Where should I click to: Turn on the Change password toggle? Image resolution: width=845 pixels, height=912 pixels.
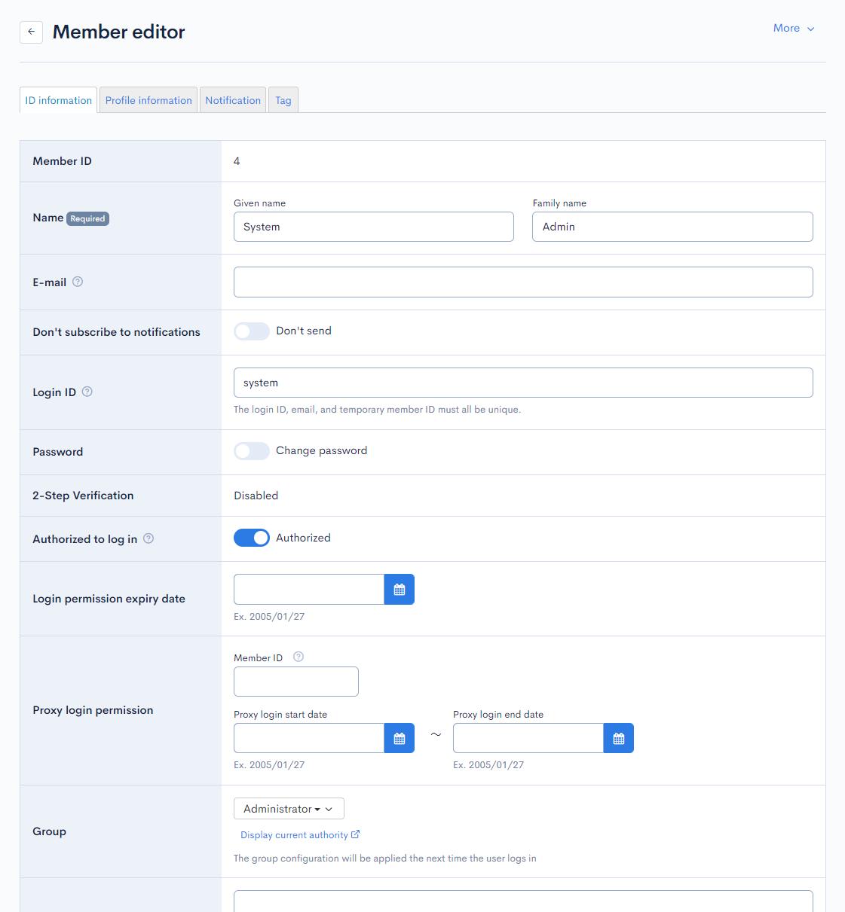coord(251,450)
